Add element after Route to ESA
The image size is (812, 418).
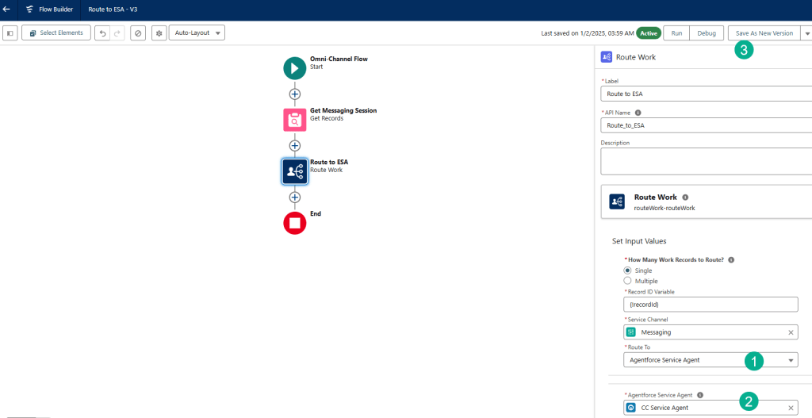tap(294, 197)
